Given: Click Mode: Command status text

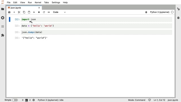Looking at the screenshot, I should pos(137,100).
